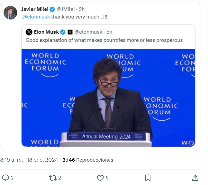The image size is (208, 185).
Task: Click Javier Milei's profile avatar
Action: 10,13
